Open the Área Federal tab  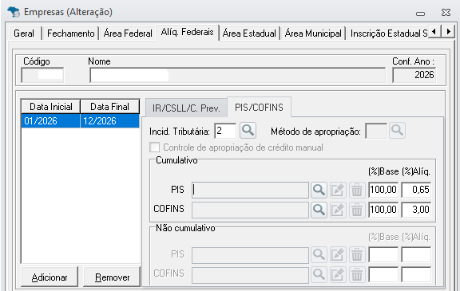tap(128, 33)
